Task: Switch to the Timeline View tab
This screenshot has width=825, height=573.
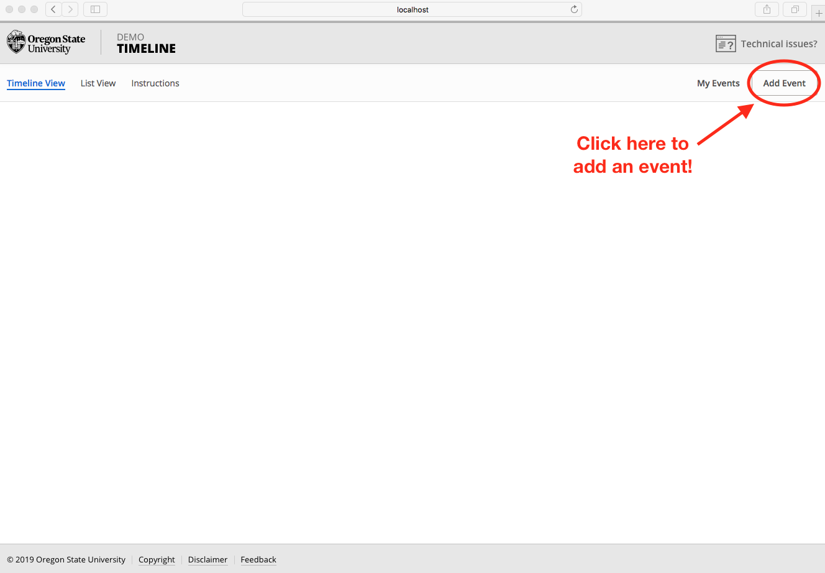Action: (36, 83)
